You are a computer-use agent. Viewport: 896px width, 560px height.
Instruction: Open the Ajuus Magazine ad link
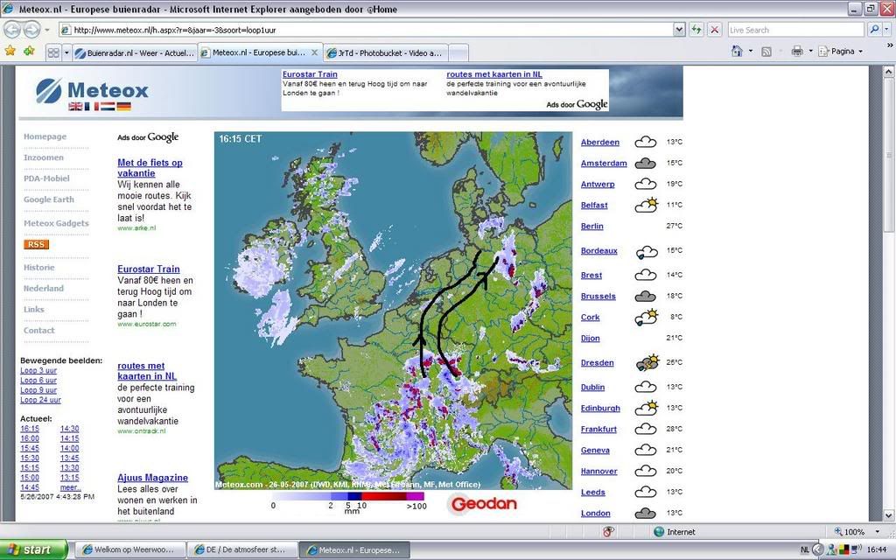152,478
